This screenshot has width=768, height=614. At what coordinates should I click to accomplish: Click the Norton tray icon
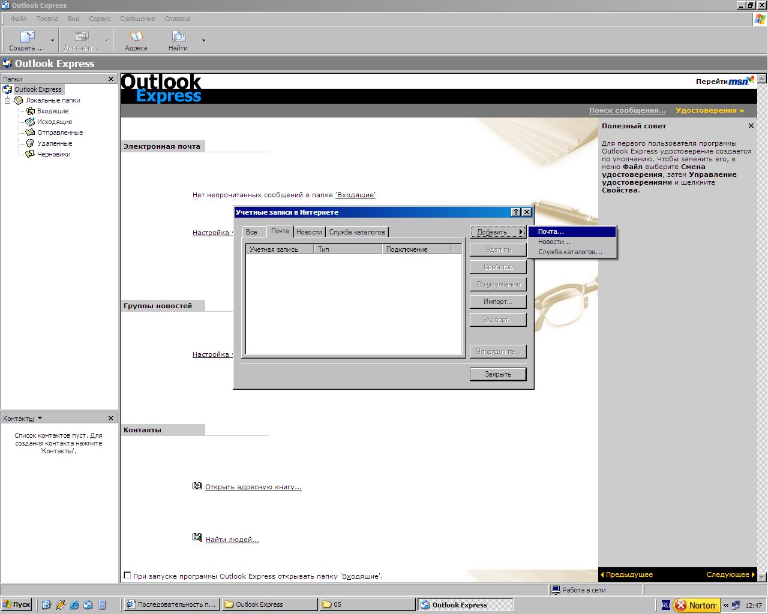pyautogui.click(x=697, y=605)
